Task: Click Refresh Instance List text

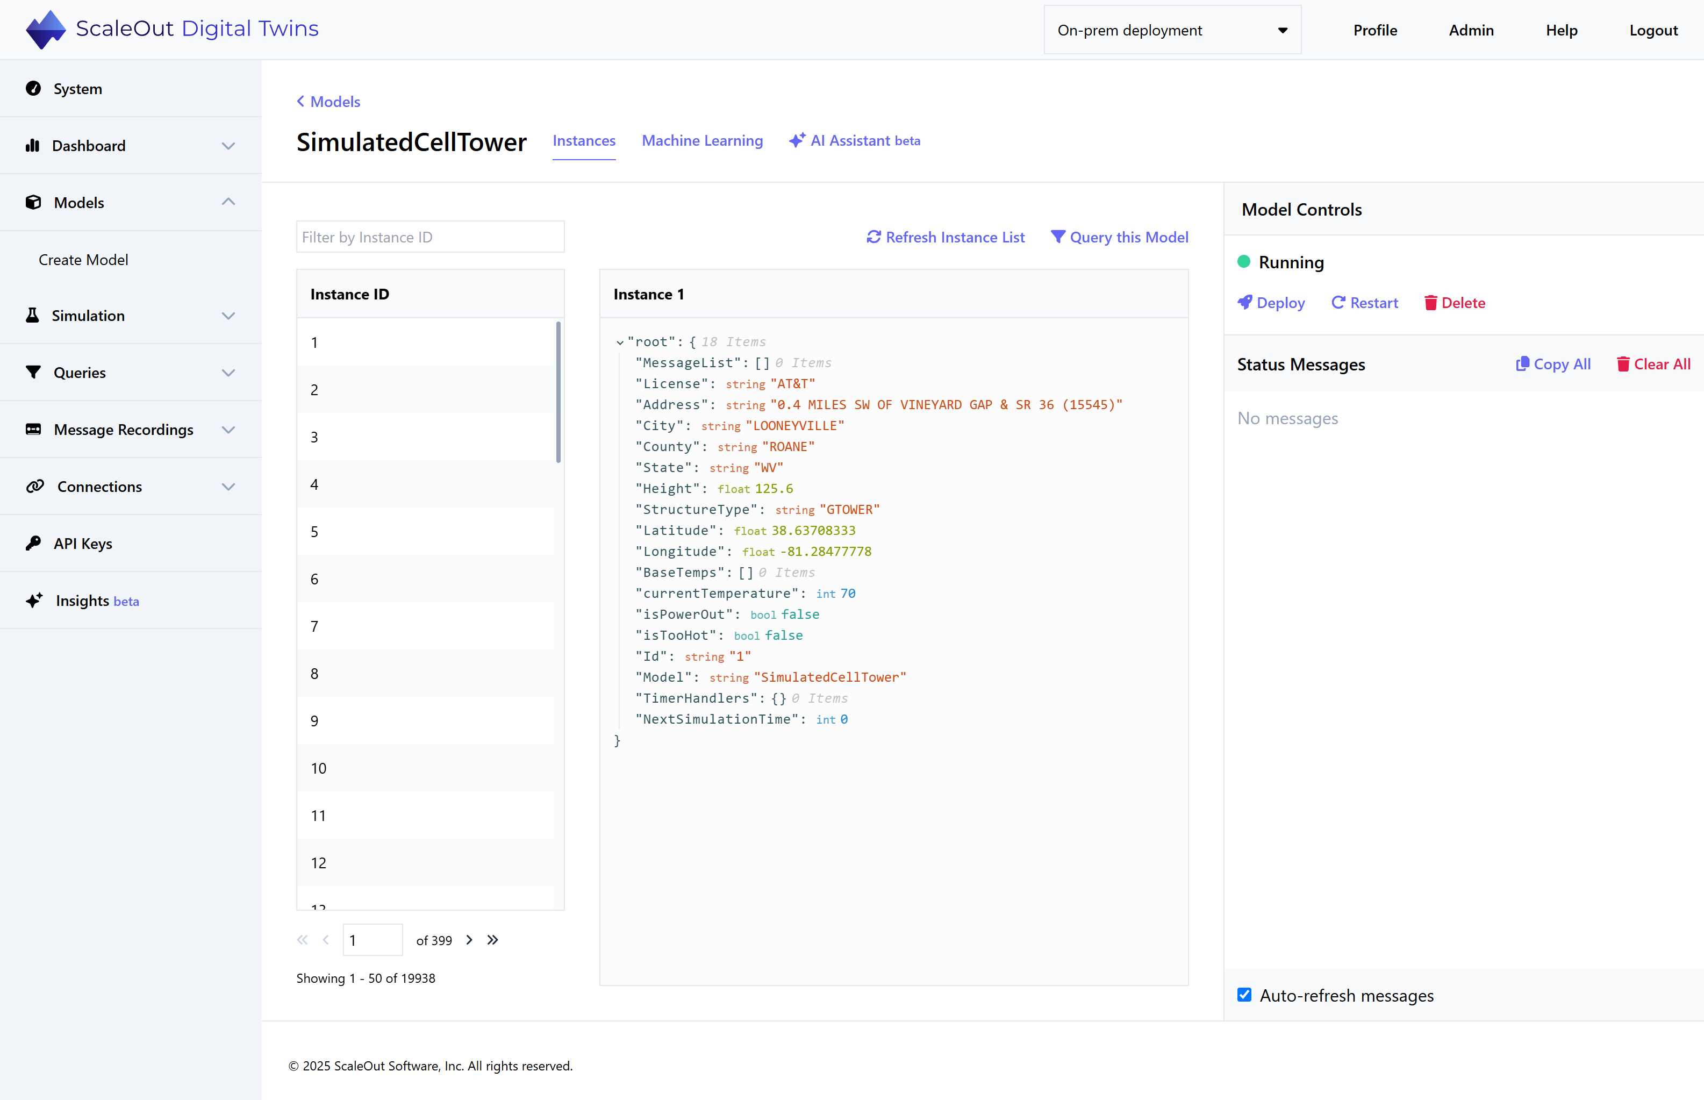Action: [955, 237]
